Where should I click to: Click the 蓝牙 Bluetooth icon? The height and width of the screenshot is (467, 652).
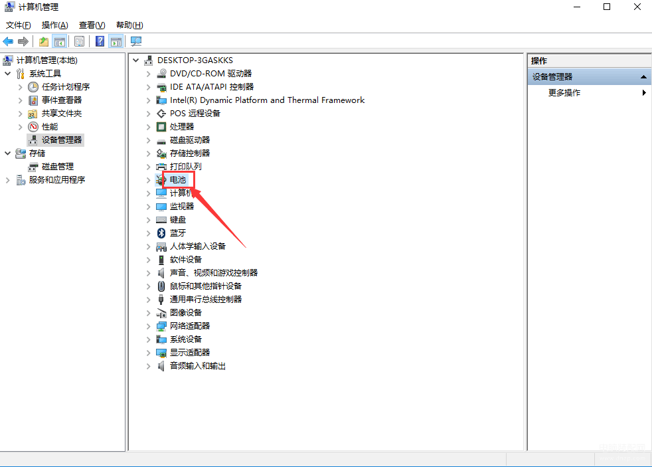161,233
